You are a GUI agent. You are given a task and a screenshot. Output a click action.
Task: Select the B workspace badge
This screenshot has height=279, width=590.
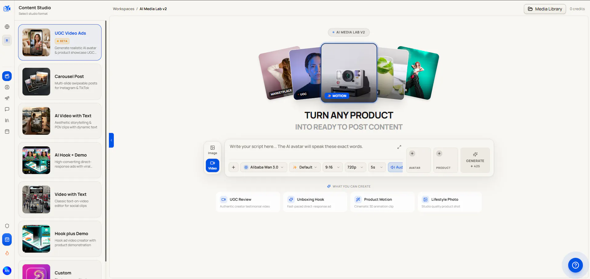coord(7,40)
